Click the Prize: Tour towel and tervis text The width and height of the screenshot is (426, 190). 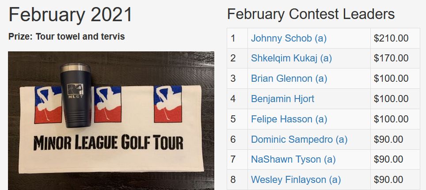click(x=66, y=37)
